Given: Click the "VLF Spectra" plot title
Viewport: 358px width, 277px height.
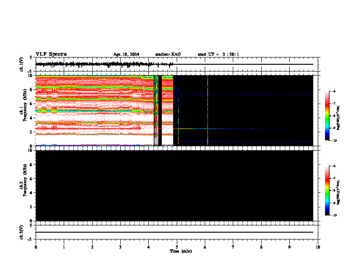Looking at the screenshot, I should tap(52, 54).
